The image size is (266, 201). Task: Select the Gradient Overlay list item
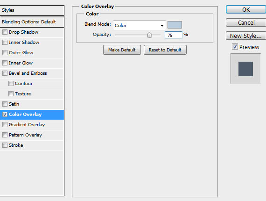click(32, 125)
